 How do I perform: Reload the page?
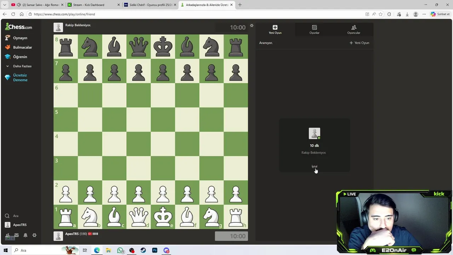(x=13, y=14)
